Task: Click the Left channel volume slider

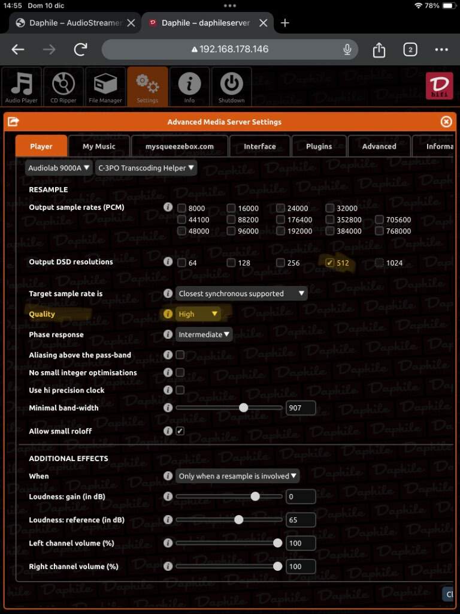Action: coord(229,543)
